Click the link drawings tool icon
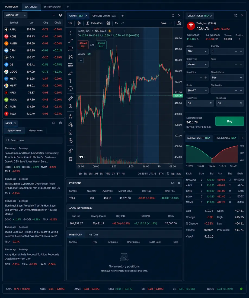The height and width of the screenshot is (298, 249). [x=71, y=151]
